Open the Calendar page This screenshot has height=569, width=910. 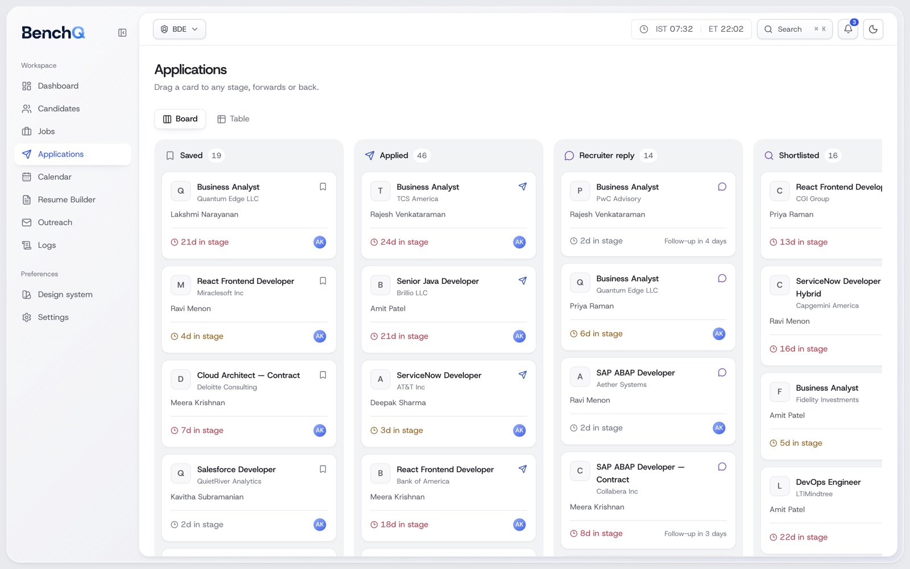[x=73, y=177]
